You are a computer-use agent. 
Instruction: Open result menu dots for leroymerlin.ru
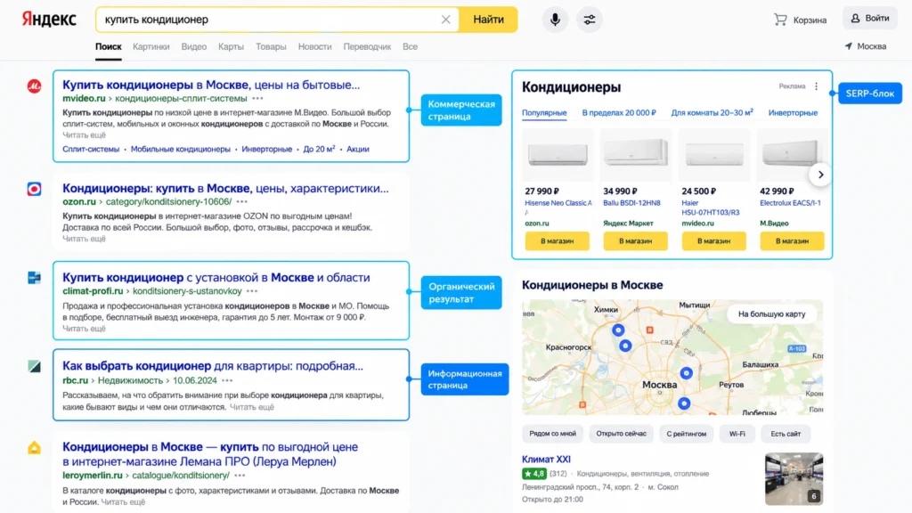click(x=240, y=476)
